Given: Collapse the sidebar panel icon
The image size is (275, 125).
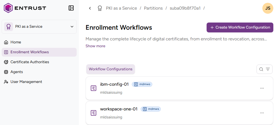Looking at the screenshot, I should click(71, 8).
